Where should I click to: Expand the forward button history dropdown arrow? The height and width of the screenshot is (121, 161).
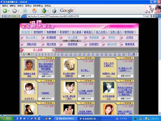pos(18,11)
